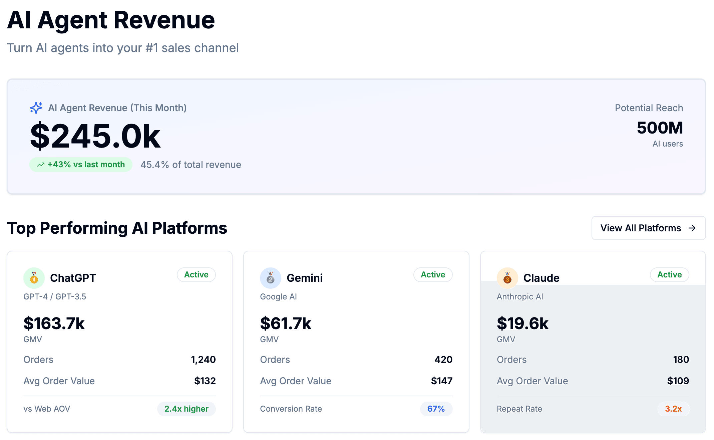Viewport: 714px width, 440px height.
Task: Open the Gemini platform card title
Action: click(x=305, y=278)
